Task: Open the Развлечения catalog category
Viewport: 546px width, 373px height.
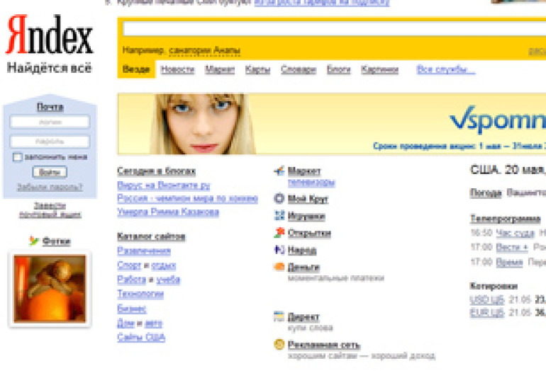Action: pyautogui.click(x=144, y=251)
